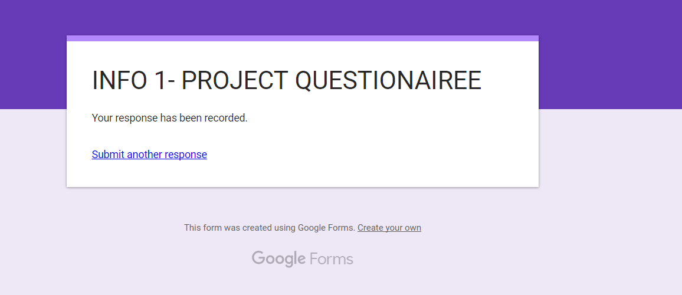
Task: Click the word response in Submit another response
Action: [186, 155]
